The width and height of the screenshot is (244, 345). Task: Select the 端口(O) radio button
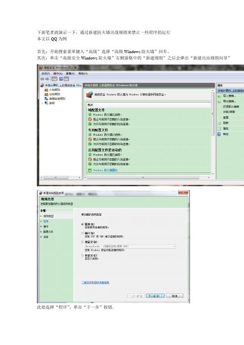[x=82, y=233]
